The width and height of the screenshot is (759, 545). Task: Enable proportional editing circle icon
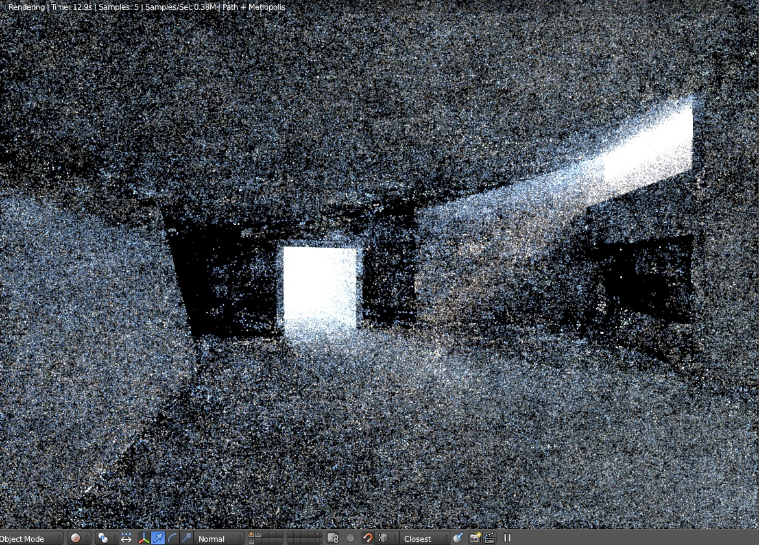tap(350, 539)
